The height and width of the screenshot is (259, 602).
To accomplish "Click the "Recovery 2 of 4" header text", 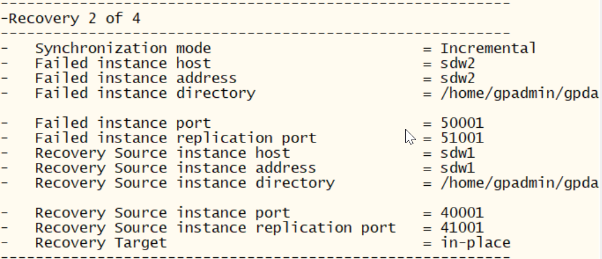I will click(x=75, y=18).
